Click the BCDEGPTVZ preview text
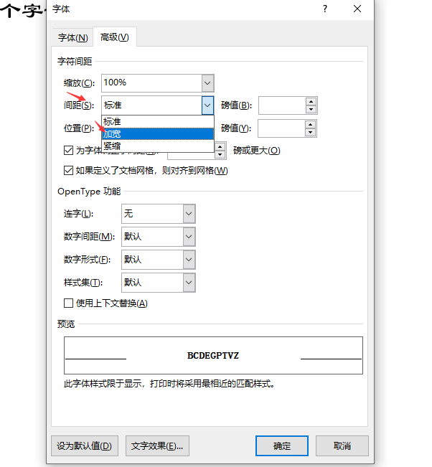The width and height of the screenshot is (432, 467). coord(213,356)
